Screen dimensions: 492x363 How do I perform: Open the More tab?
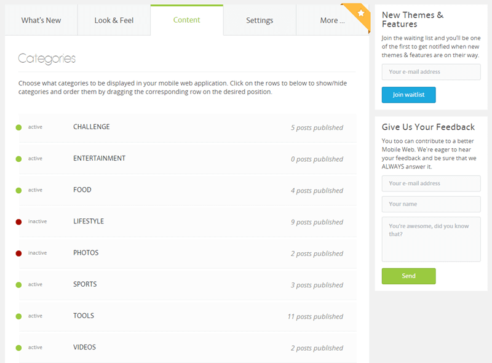pos(331,20)
